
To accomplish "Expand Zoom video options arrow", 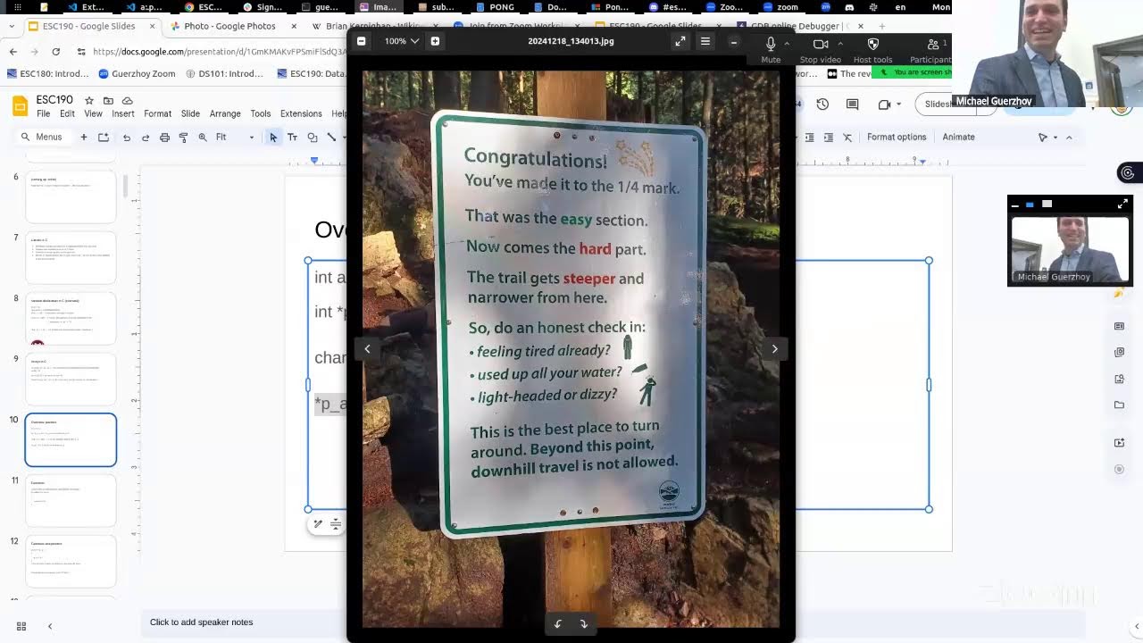I will click(x=839, y=43).
